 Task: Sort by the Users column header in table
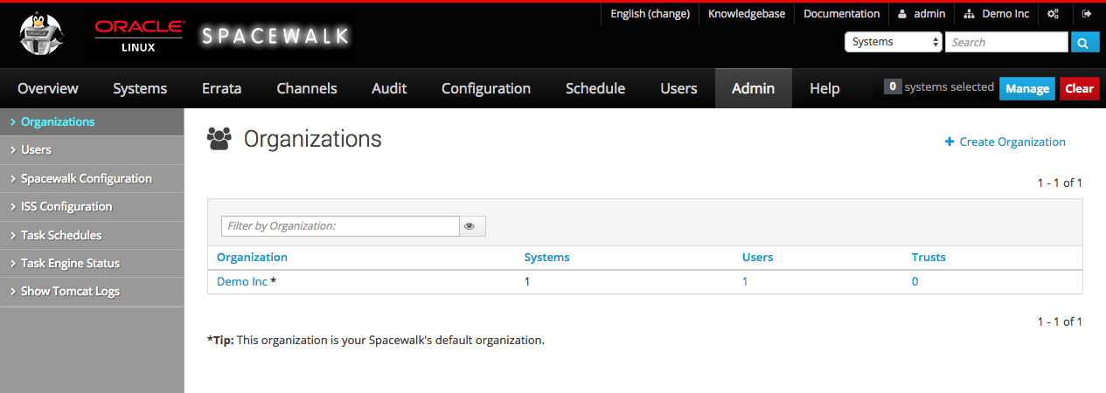pyautogui.click(x=757, y=257)
